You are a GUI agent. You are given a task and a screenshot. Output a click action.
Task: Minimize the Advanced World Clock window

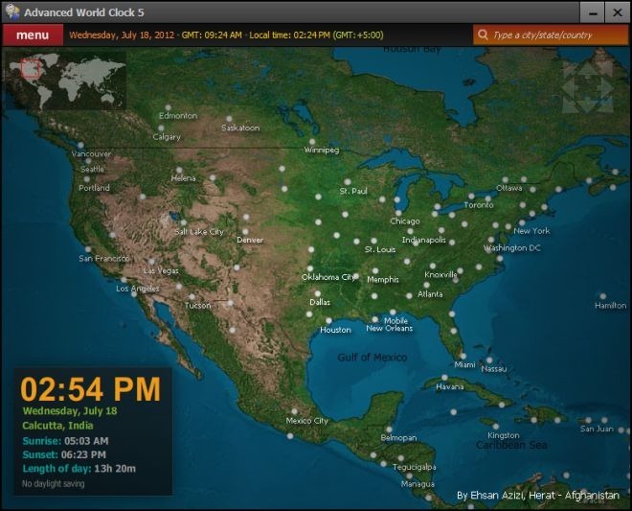pos(592,12)
